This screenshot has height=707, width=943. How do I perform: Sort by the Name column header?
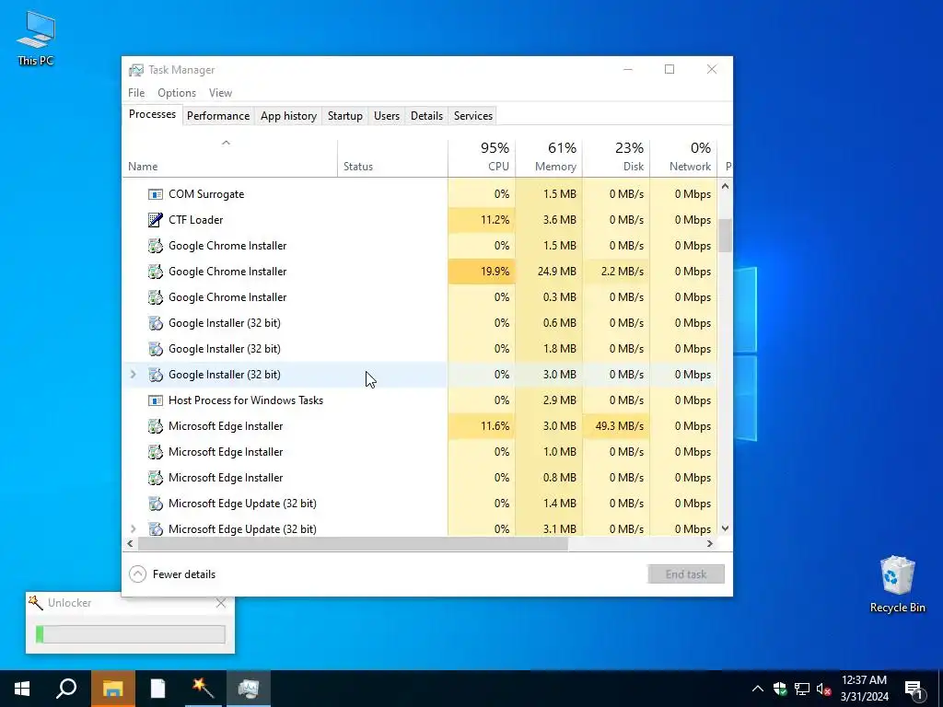[229, 158]
